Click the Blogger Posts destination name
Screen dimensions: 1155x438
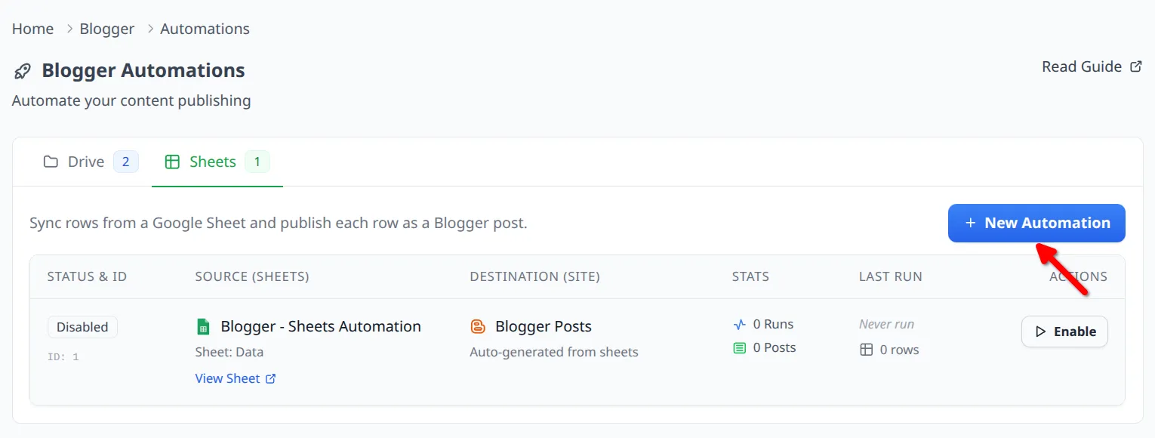click(544, 327)
